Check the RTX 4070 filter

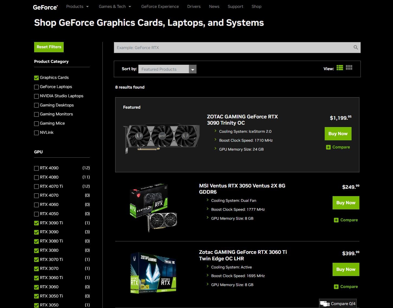pyautogui.click(x=36, y=196)
